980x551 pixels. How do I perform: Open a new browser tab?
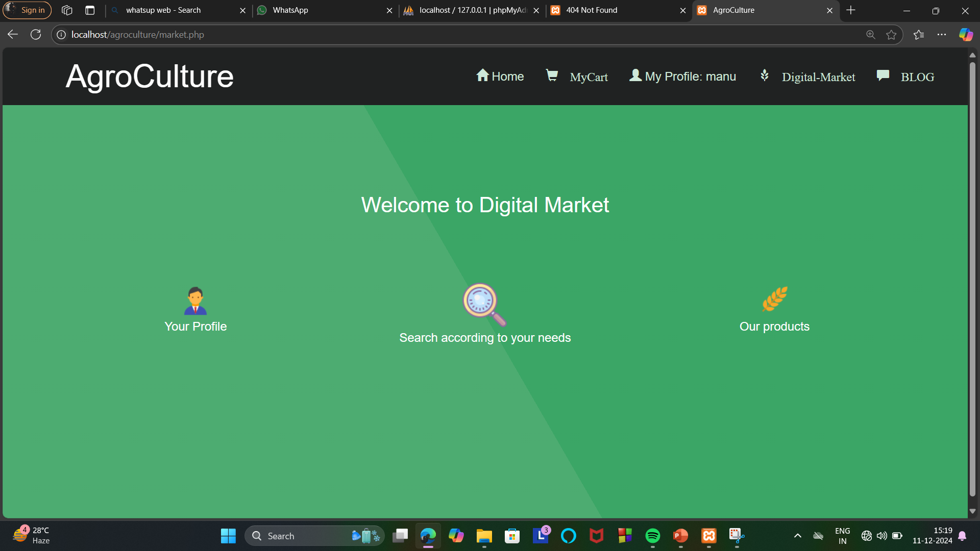tap(851, 10)
